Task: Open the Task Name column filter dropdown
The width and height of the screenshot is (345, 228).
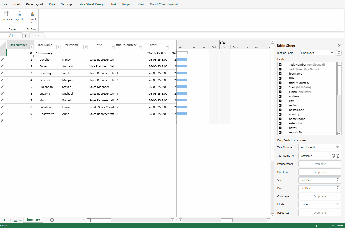Action: pyautogui.click(x=58, y=47)
